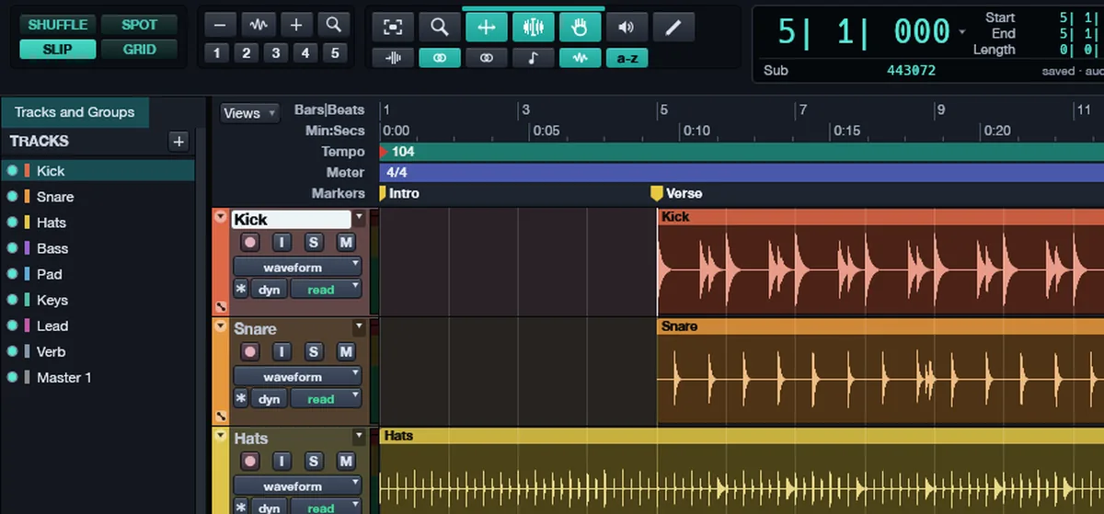Screen dimensions: 1104x514
Task: Click the horizontal zoom in plus button
Action: (296, 25)
